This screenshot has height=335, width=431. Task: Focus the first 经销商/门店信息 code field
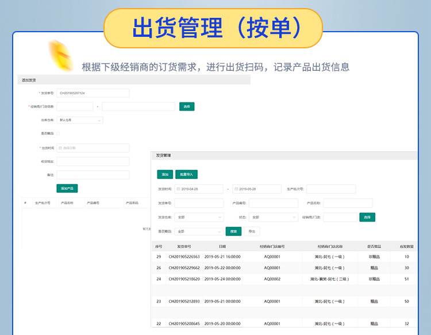(x=75, y=106)
